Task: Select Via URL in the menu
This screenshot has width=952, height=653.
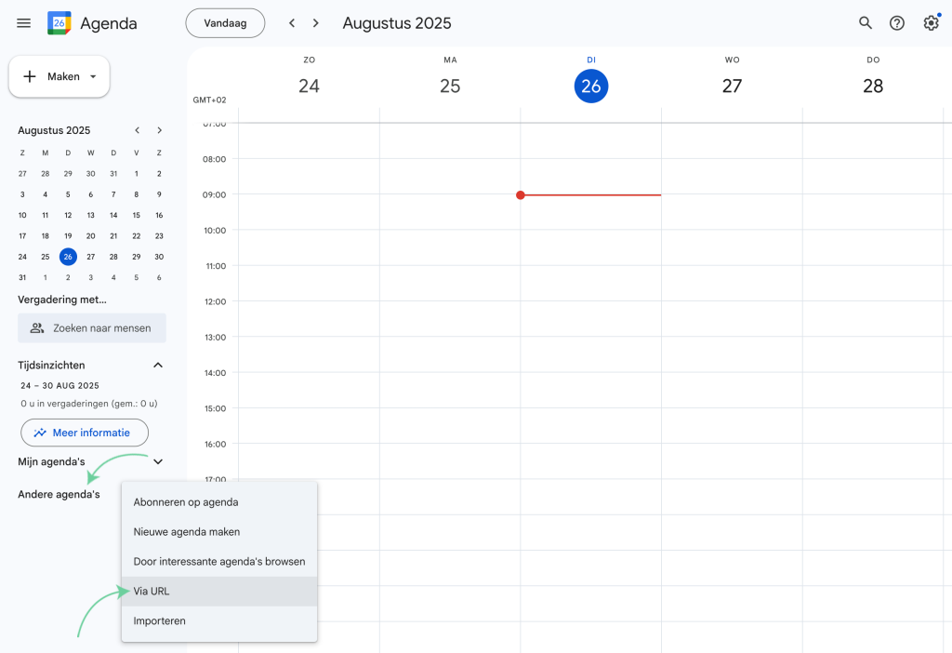Action: tap(152, 591)
